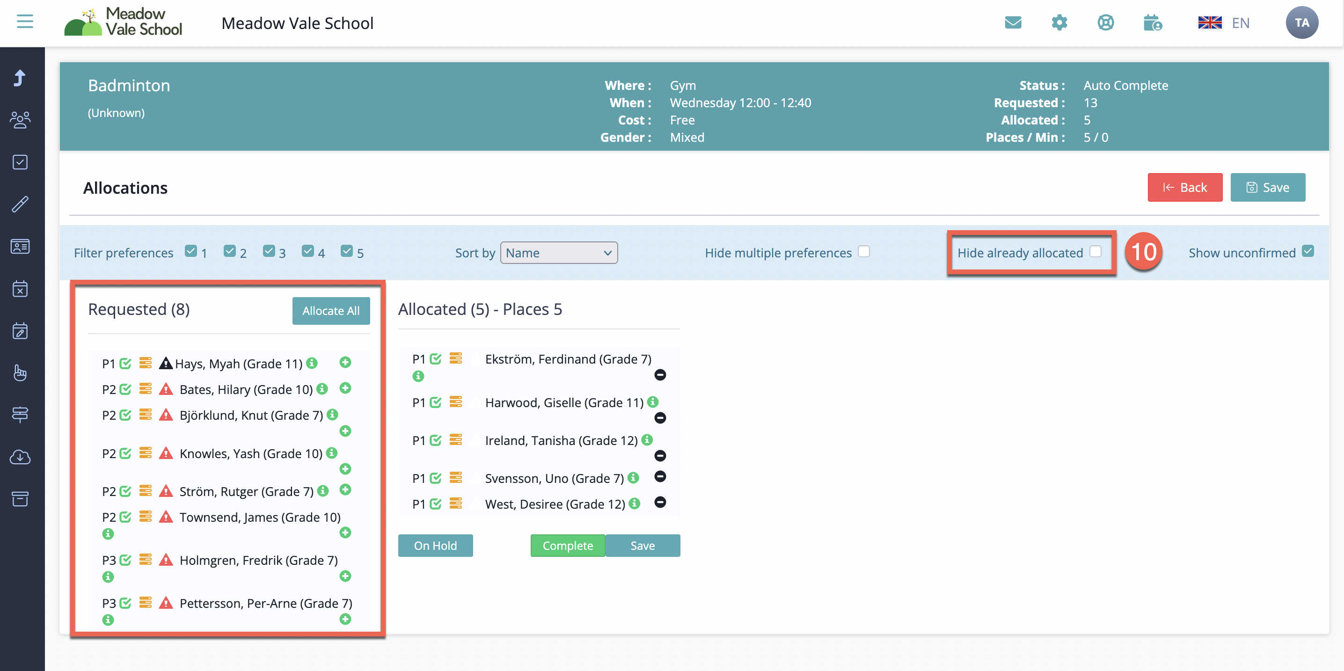This screenshot has height=671, width=1344.
Task: Open the mail messages icon
Action: [1013, 22]
